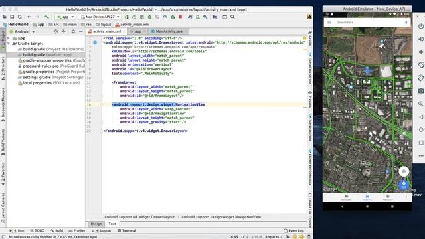
Task: Open Project panel settings gear
Action: tap(73, 31)
